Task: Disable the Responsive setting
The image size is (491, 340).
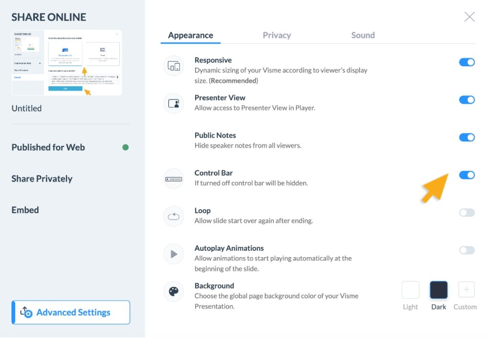Action: click(x=467, y=62)
